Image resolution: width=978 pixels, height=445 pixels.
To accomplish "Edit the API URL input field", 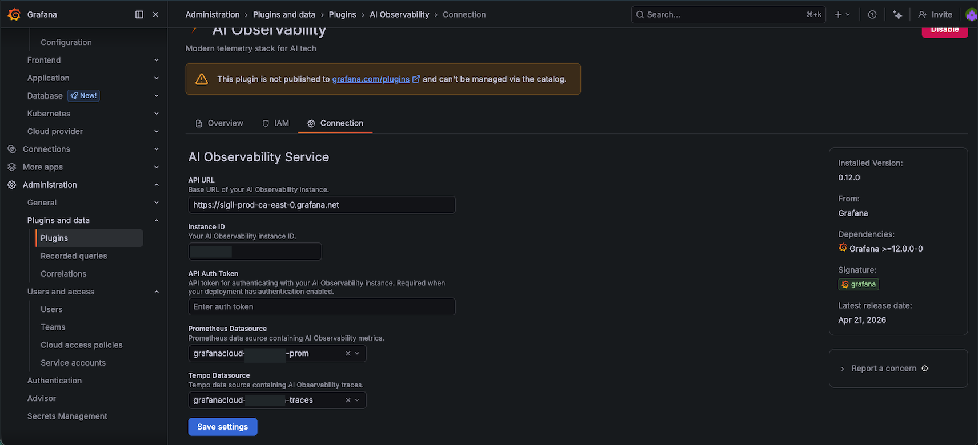I will (x=322, y=205).
